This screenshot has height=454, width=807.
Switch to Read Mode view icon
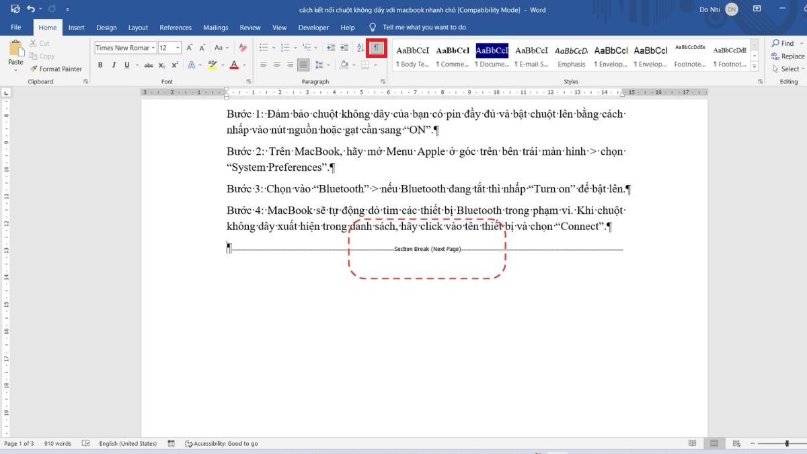pos(693,444)
